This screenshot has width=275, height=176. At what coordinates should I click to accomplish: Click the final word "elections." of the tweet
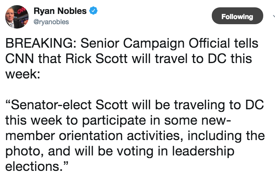coord(34,166)
